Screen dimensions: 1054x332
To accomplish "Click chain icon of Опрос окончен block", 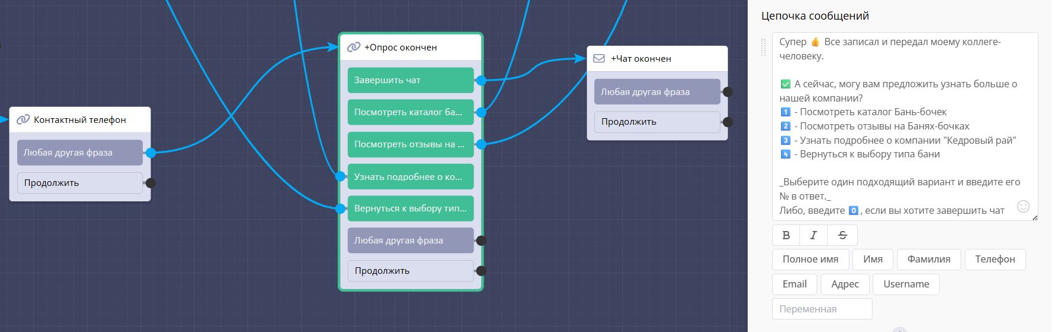I will (x=354, y=47).
